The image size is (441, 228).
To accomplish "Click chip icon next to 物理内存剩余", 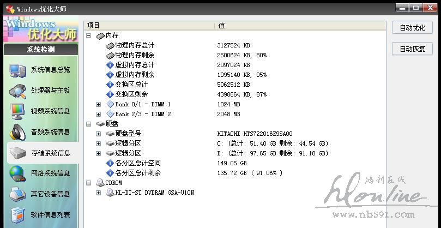I will [x=110, y=56].
